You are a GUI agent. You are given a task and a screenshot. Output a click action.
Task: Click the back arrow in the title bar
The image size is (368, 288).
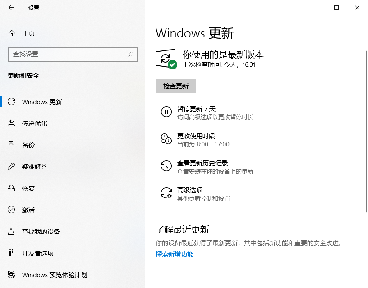tap(11, 8)
